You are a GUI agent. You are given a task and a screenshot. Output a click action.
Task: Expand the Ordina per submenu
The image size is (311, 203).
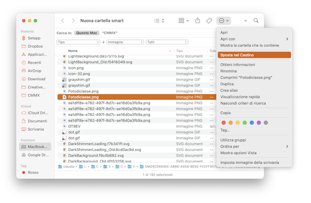tap(254, 146)
